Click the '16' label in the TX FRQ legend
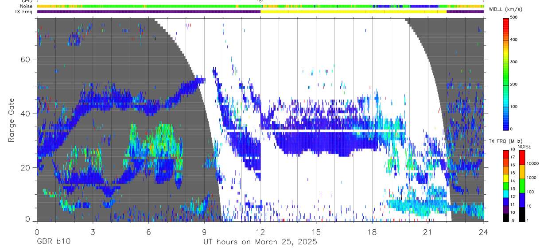 point(512,165)
